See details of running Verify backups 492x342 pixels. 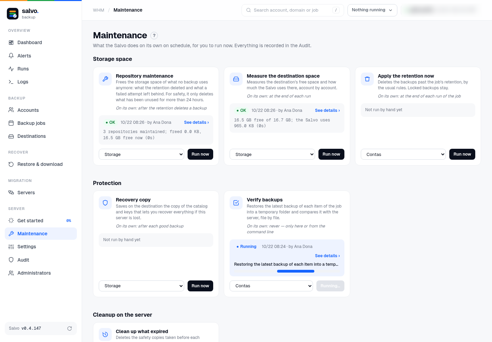coord(327,256)
